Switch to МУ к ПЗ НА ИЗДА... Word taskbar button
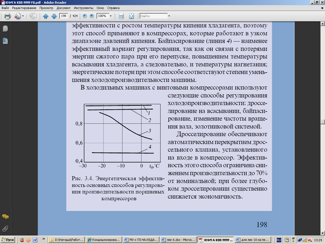Screen dimensions: 325x244 [x=141, y=240]
